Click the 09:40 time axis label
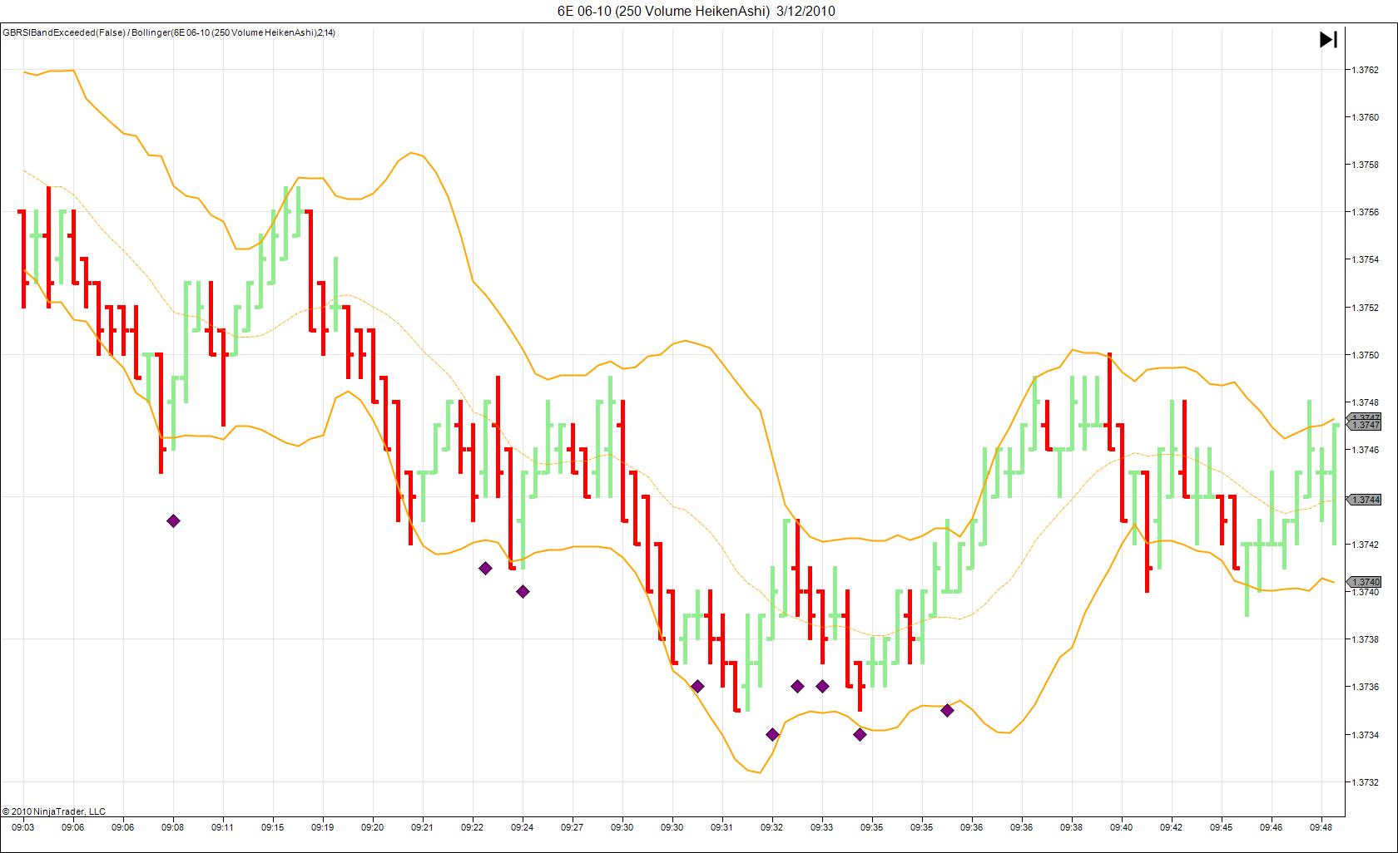 [1122, 827]
